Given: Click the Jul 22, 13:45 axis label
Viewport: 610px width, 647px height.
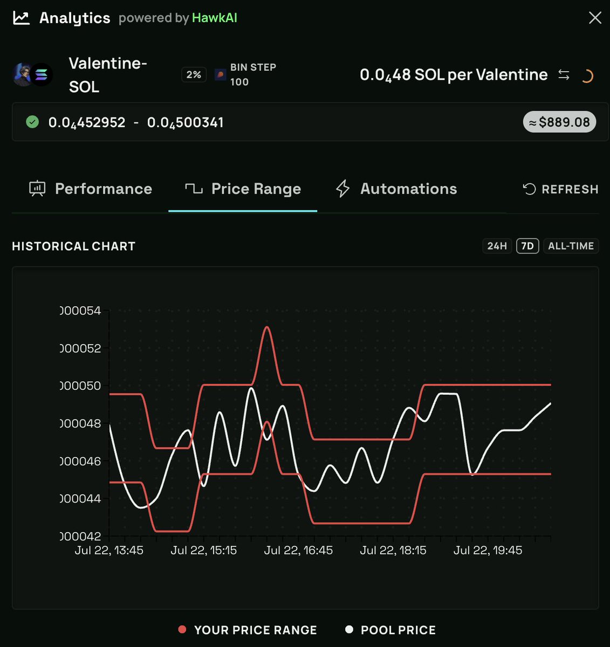Looking at the screenshot, I should [x=109, y=550].
